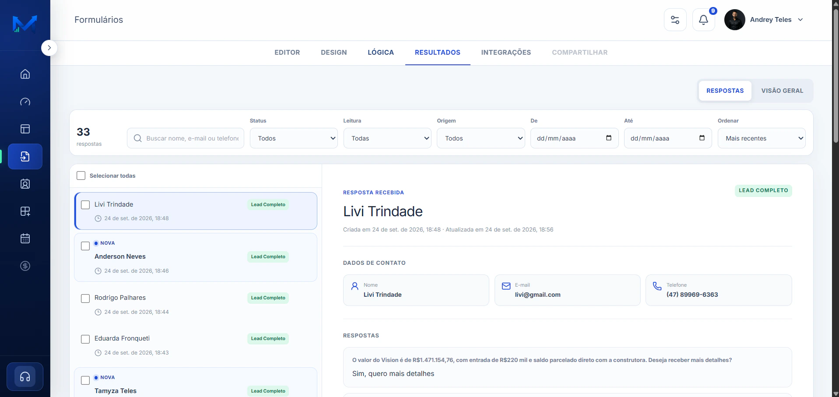Click the LEAD COMPLETO badge in detail header
Image resolution: width=839 pixels, height=397 pixels.
pyautogui.click(x=763, y=190)
